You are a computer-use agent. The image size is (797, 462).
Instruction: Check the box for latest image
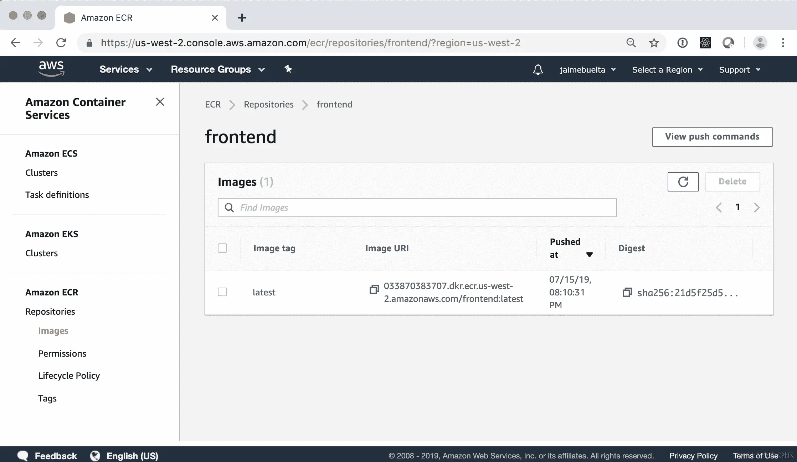[222, 292]
